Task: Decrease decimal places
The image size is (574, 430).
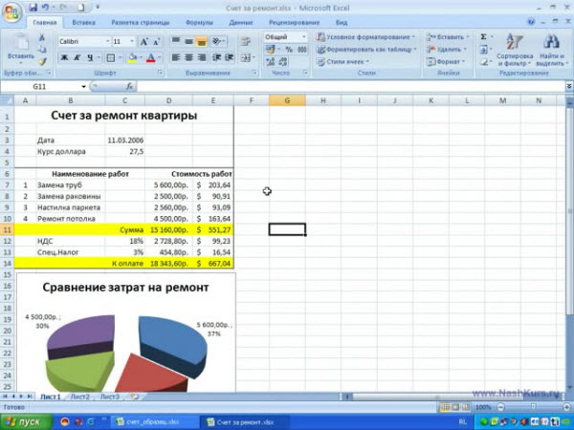Action: [283, 61]
